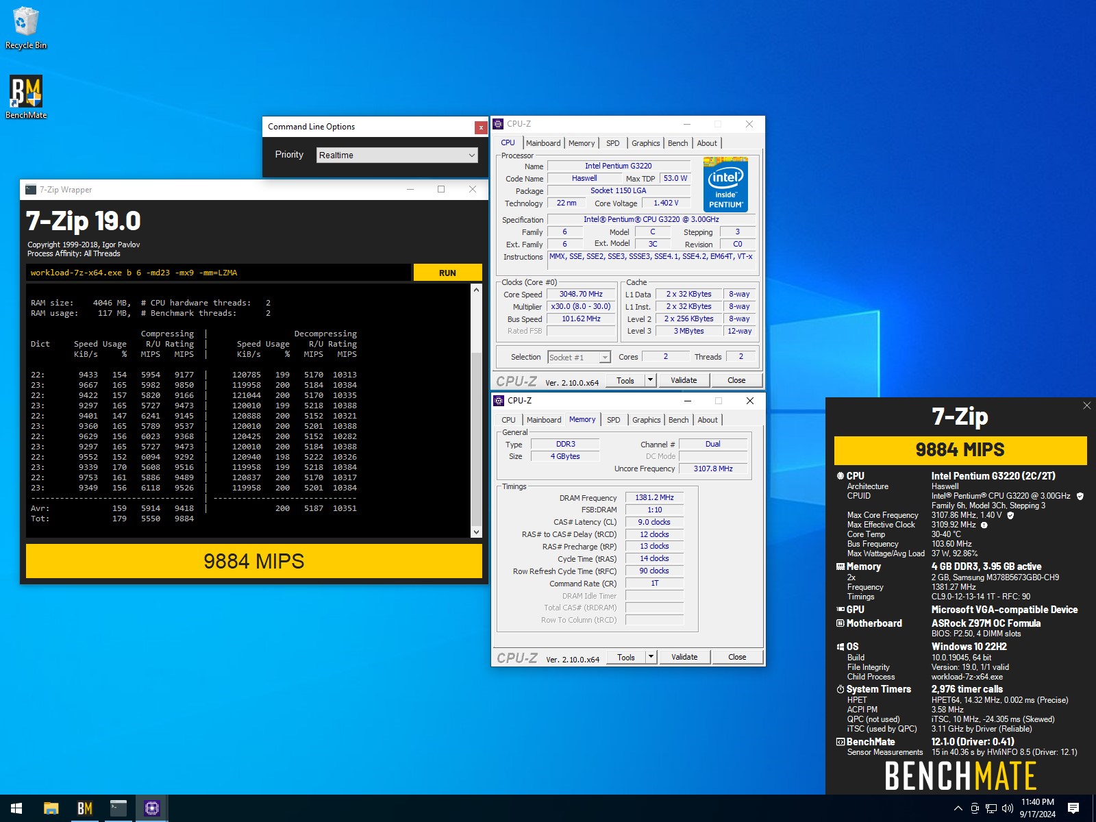Close the BenchMate 7-Zip result panel

[1086, 406]
